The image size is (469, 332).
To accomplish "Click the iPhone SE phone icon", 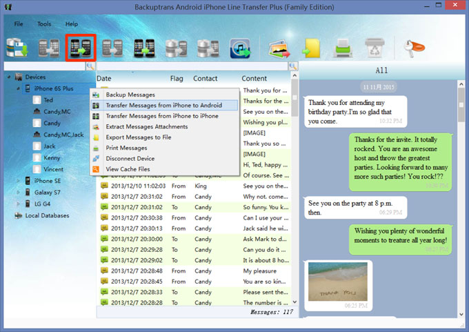I will point(28,181).
